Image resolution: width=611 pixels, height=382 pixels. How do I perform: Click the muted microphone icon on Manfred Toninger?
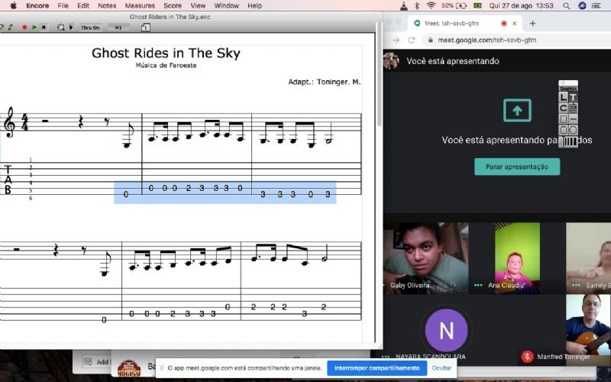point(527,357)
